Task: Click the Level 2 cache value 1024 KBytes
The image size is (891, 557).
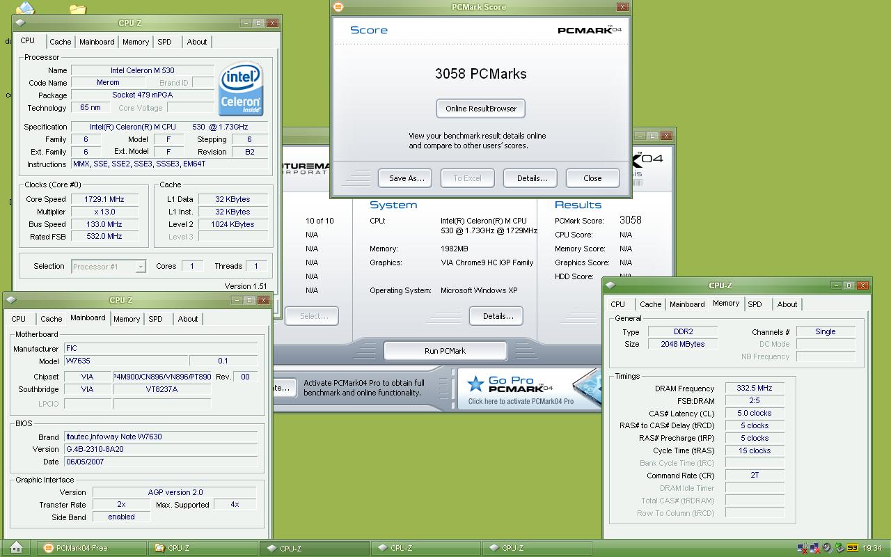Action: [233, 224]
